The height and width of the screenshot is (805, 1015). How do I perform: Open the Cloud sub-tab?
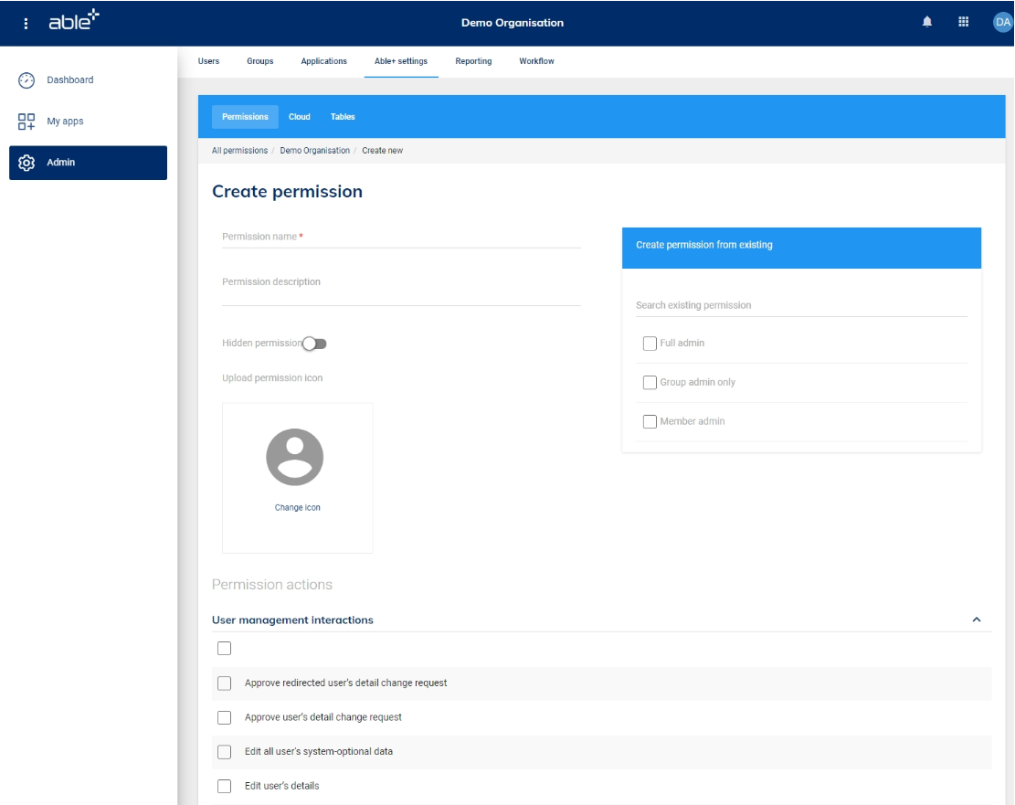click(300, 117)
